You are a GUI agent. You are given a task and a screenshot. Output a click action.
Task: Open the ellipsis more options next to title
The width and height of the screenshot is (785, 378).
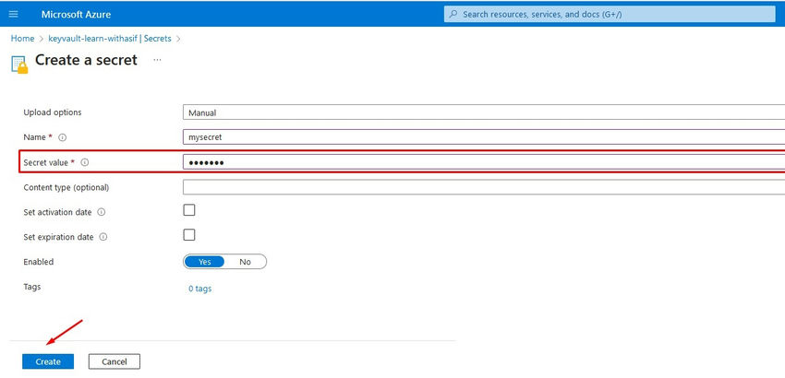pyautogui.click(x=157, y=60)
